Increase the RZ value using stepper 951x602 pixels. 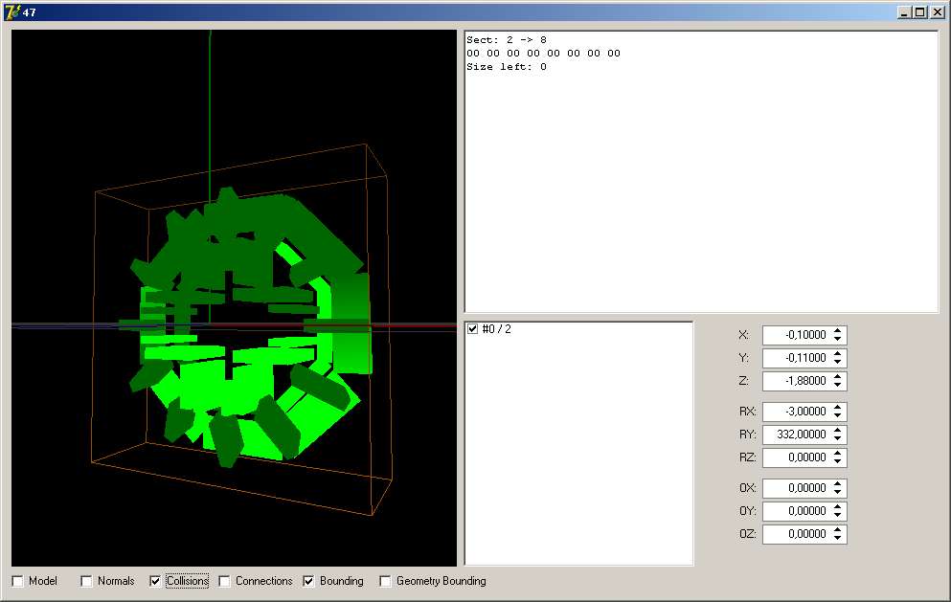pyautogui.click(x=838, y=454)
